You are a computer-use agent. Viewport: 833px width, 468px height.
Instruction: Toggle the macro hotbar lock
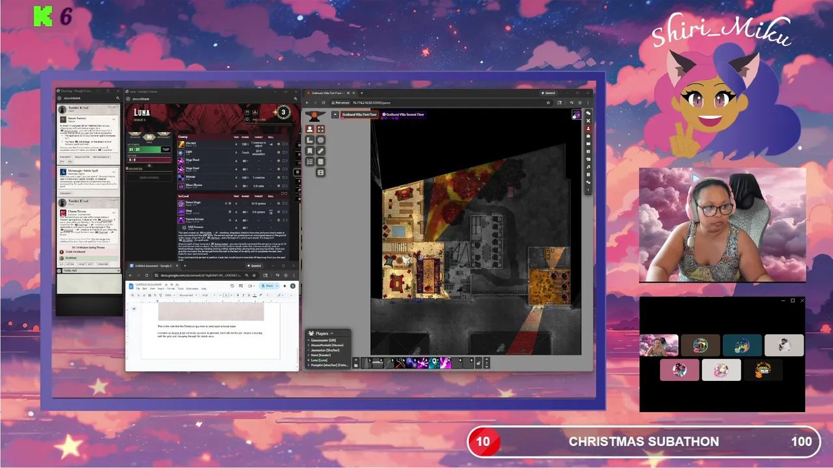point(478,363)
